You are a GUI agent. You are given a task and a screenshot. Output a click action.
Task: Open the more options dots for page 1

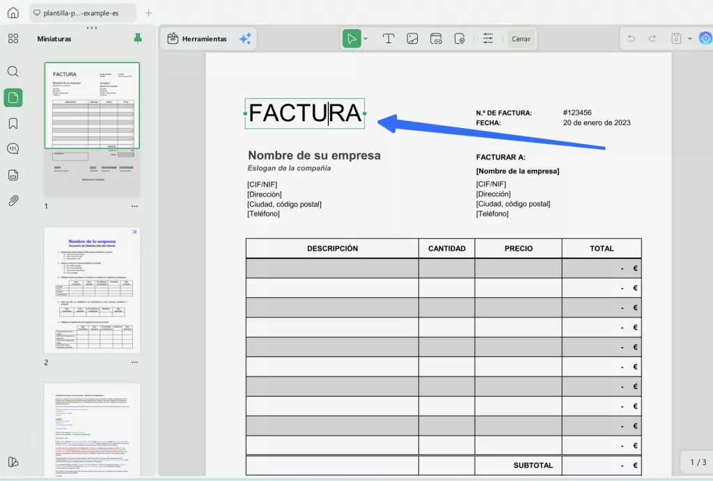click(x=134, y=206)
